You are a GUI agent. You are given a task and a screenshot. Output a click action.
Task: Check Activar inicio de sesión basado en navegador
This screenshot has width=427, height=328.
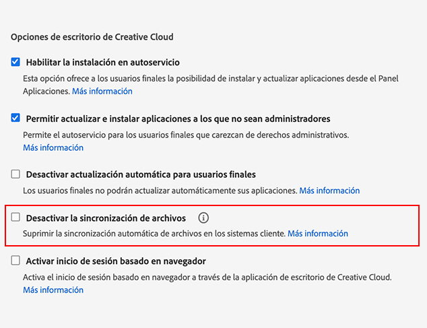coord(16,261)
